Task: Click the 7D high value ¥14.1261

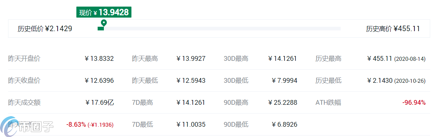Action: tap(191, 103)
